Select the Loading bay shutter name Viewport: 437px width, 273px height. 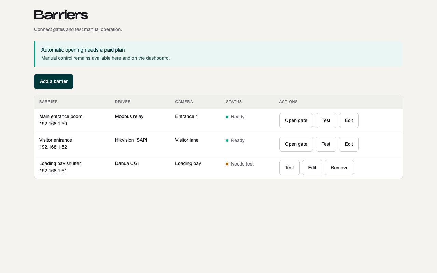tap(60, 163)
